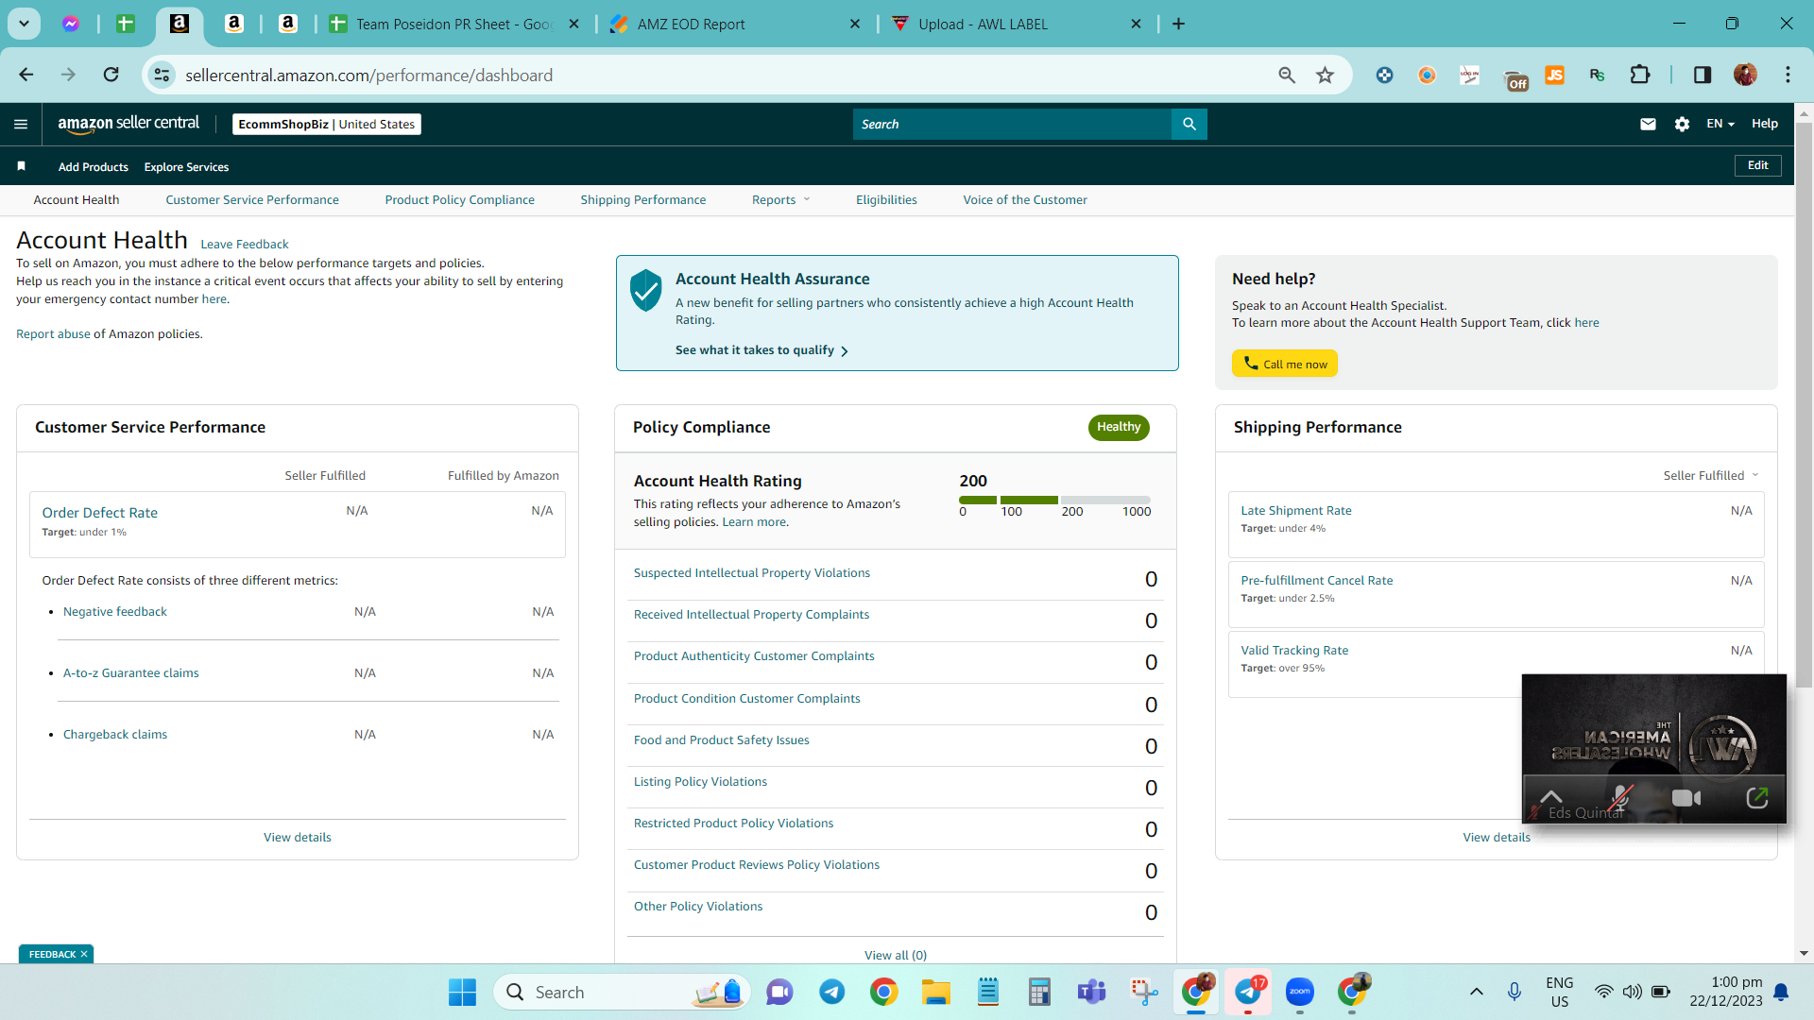
Task: Open Explore Services in the header
Action: point(186,166)
